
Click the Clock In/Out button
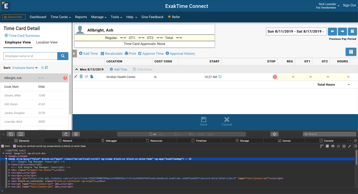click(14, 17)
